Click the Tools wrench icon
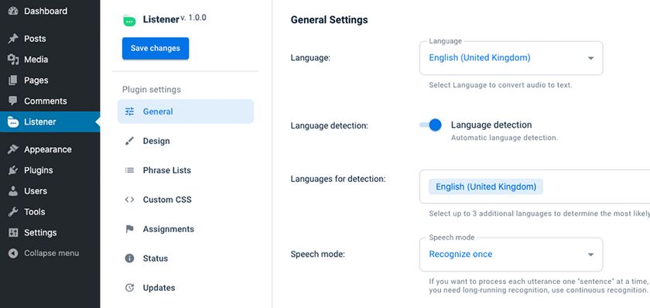650x308 pixels. 13,212
